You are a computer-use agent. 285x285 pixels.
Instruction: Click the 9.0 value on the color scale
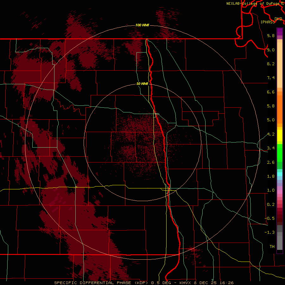(271, 50)
